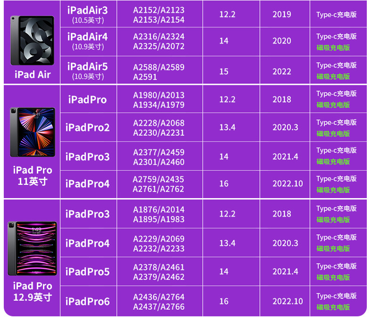
Task: Click the 'iPadAir3 (10.5英寸)' model cell
Action: [x=88, y=15]
